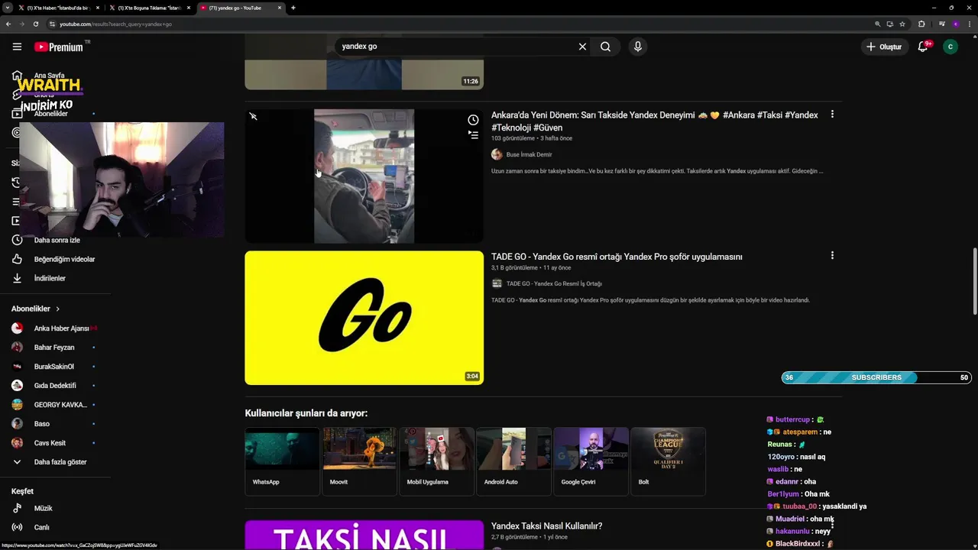Open more options for TADE GO video
The height and width of the screenshot is (550, 978).
click(832, 256)
